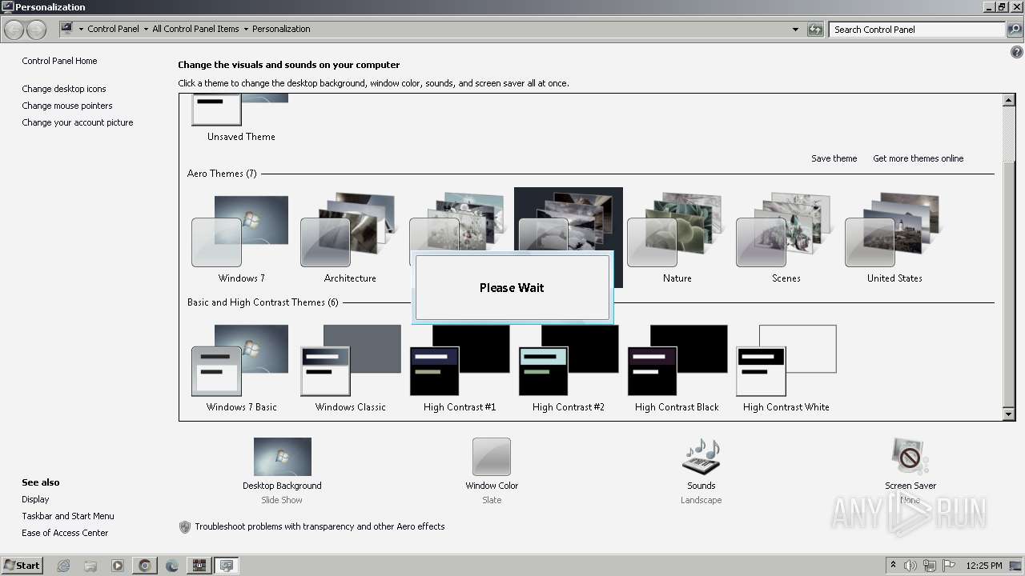Click Change your account picture link
Screen dimensions: 1025x576
pyautogui.click(x=78, y=122)
